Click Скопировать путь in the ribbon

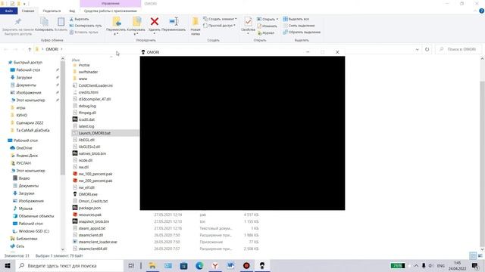(x=86, y=26)
